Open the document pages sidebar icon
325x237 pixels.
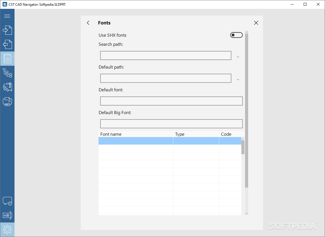coord(7,59)
